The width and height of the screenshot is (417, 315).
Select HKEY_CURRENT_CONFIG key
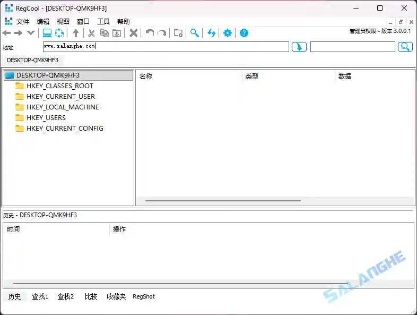(65, 129)
